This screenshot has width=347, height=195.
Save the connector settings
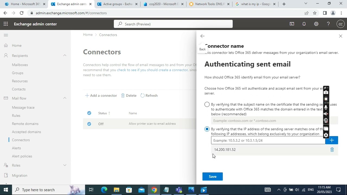(213, 177)
